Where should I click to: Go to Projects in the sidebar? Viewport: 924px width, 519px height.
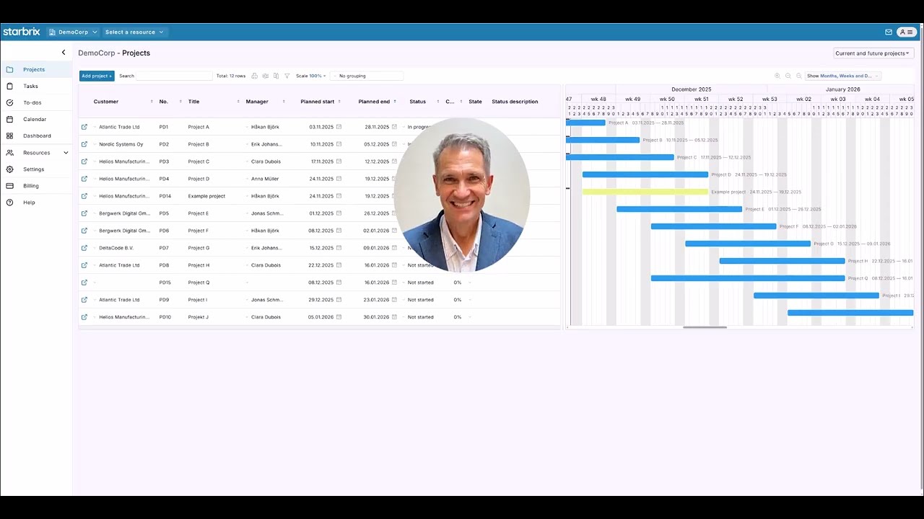tap(34, 69)
